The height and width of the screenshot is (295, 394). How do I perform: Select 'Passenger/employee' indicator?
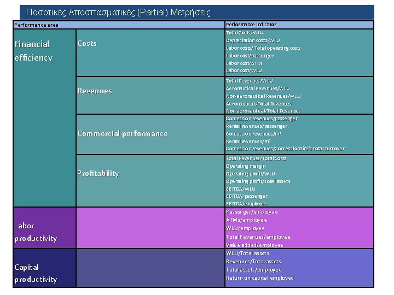tap(252, 212)
